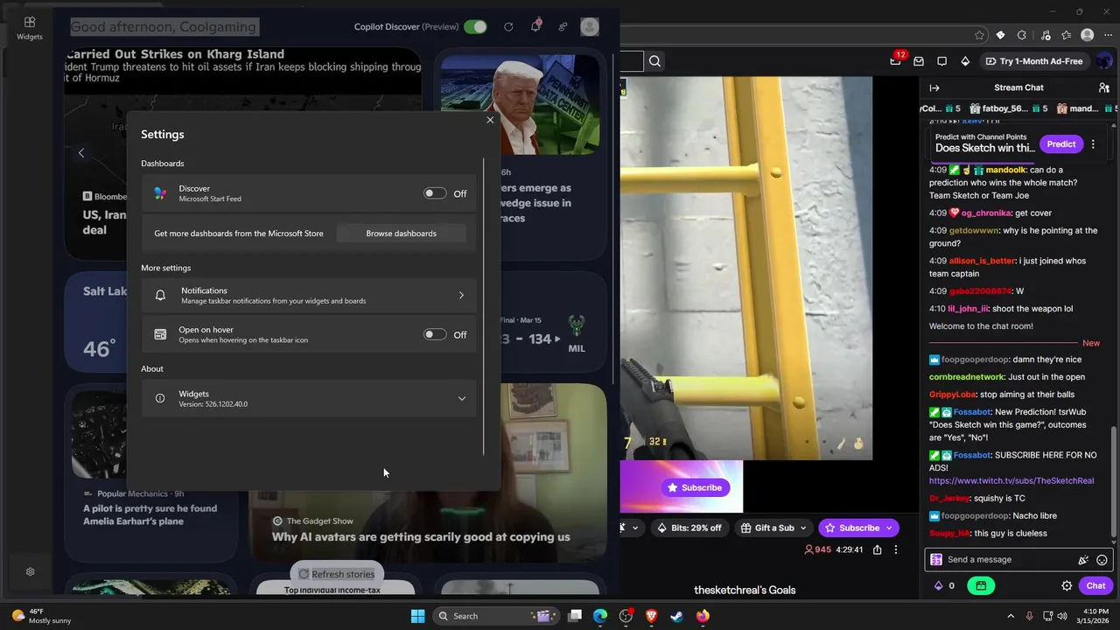Image resolution: width=1120 pixels, height=630 pixels.
Task: Open Gift a Sub dropdown
Action: click(x=774, y=528)
